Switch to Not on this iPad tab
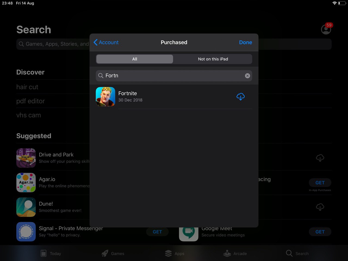 click(x=213, y=59)
